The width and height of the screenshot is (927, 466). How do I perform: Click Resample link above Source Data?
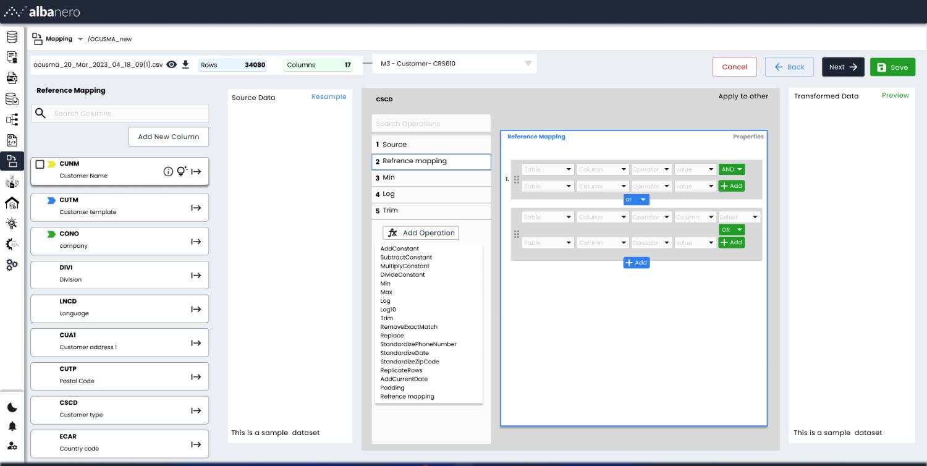click(x=329, y=97)
